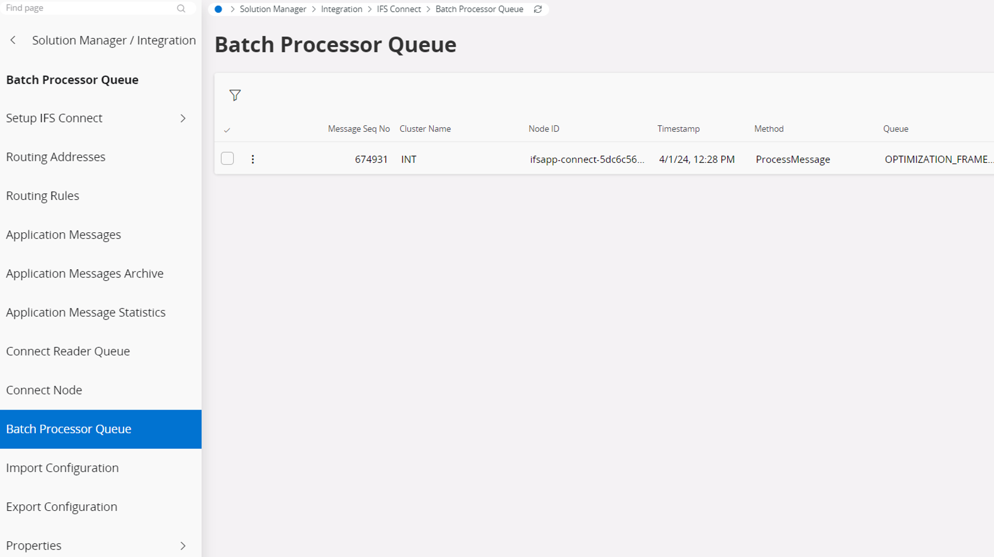This screenshot has width=994, height=557.
Task: Expand the Properties submenu
Action: click(x=183, y=546)
